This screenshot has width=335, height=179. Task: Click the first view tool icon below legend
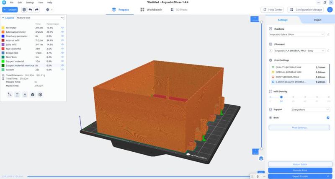9,94
